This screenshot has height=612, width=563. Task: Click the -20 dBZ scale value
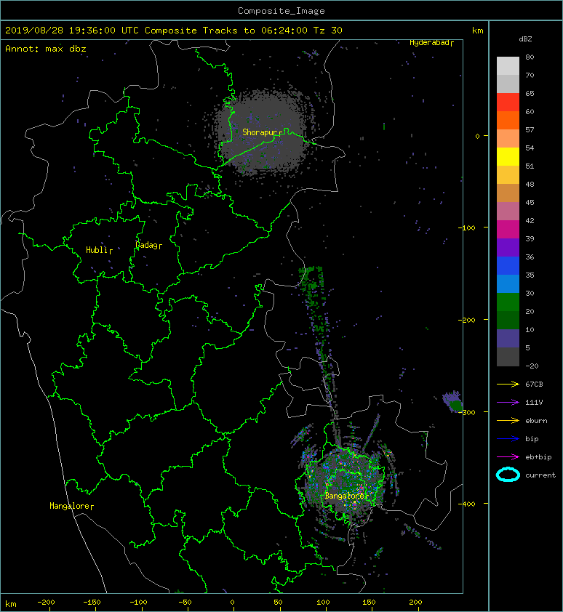[x=532, y=366]
